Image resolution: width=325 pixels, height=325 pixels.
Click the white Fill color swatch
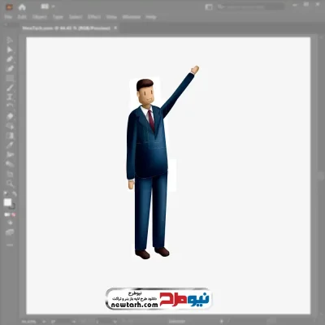[x=7, y=202]
